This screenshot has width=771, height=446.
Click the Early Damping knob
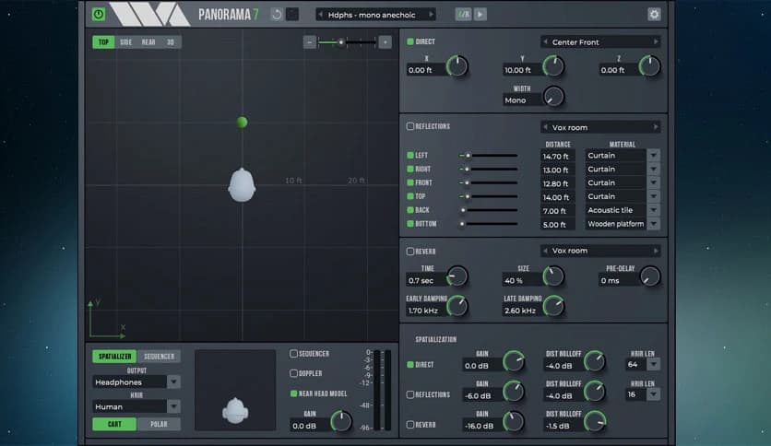click(x=457, y=307)
